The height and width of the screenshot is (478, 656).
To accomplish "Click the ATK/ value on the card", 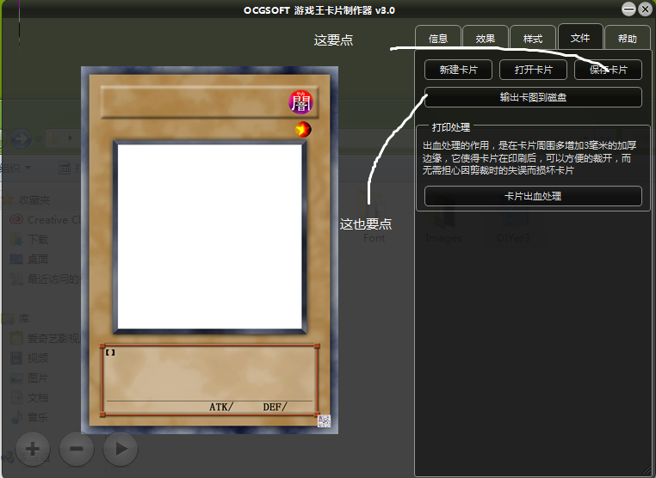I will (x=221, y=407).
